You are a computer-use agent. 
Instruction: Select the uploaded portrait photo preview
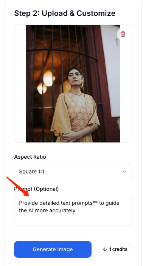click(73, 84)
